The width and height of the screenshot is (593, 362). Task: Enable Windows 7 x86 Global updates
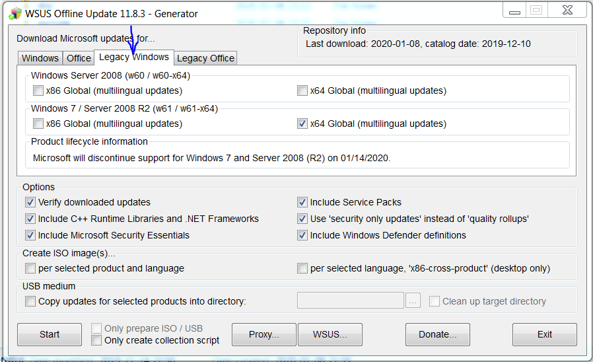(38, 124)
